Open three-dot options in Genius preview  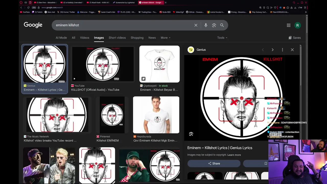click(282, 50)
